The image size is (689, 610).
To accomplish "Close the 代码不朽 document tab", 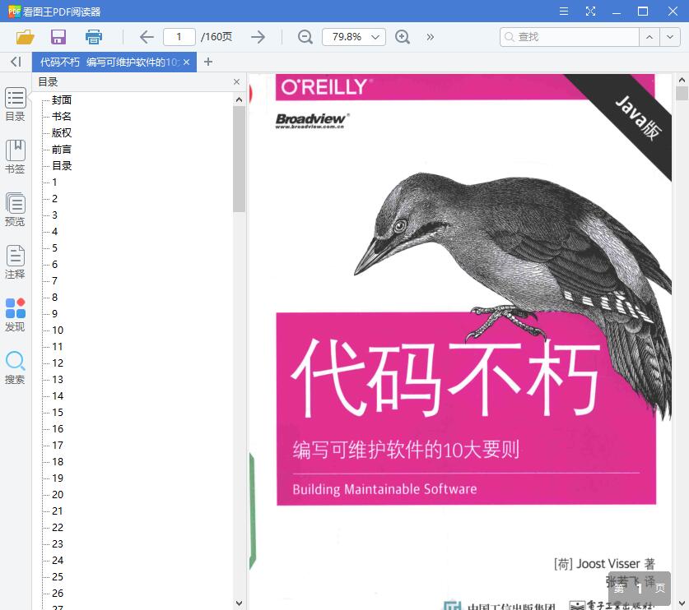I will 187,62.
